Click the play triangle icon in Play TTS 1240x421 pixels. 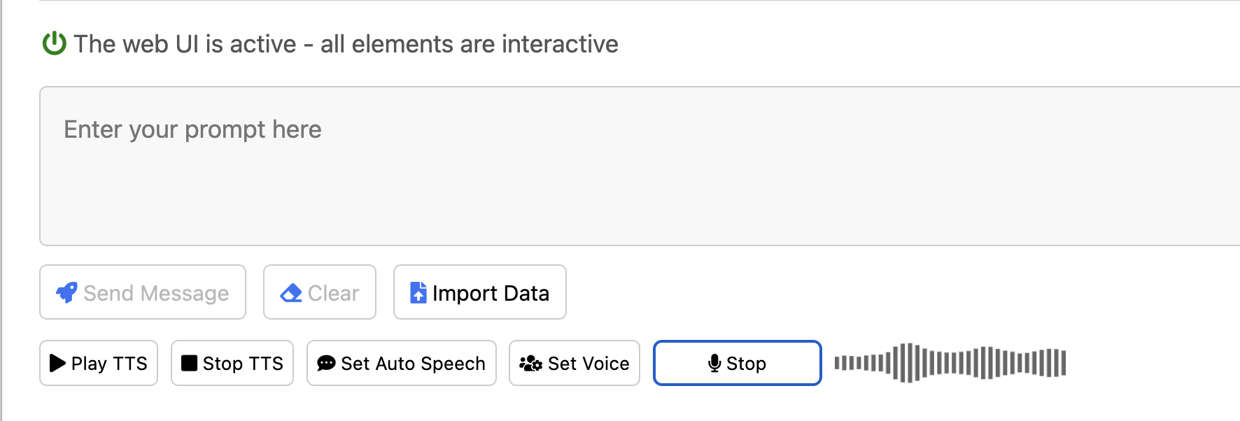(x=58, y=363)
